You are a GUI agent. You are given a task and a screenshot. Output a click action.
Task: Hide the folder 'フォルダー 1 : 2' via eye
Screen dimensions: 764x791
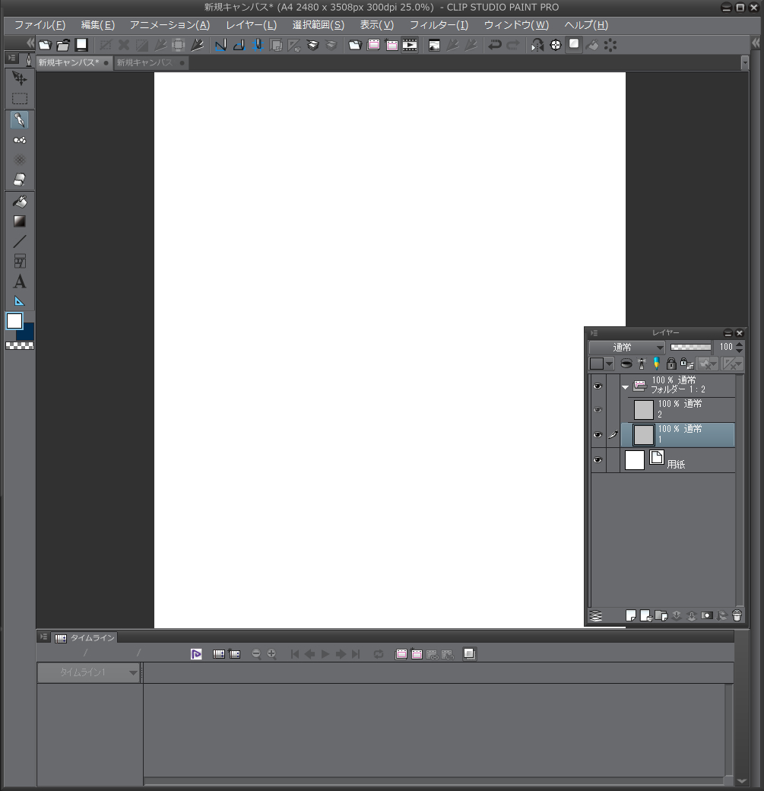click(598, 386)
